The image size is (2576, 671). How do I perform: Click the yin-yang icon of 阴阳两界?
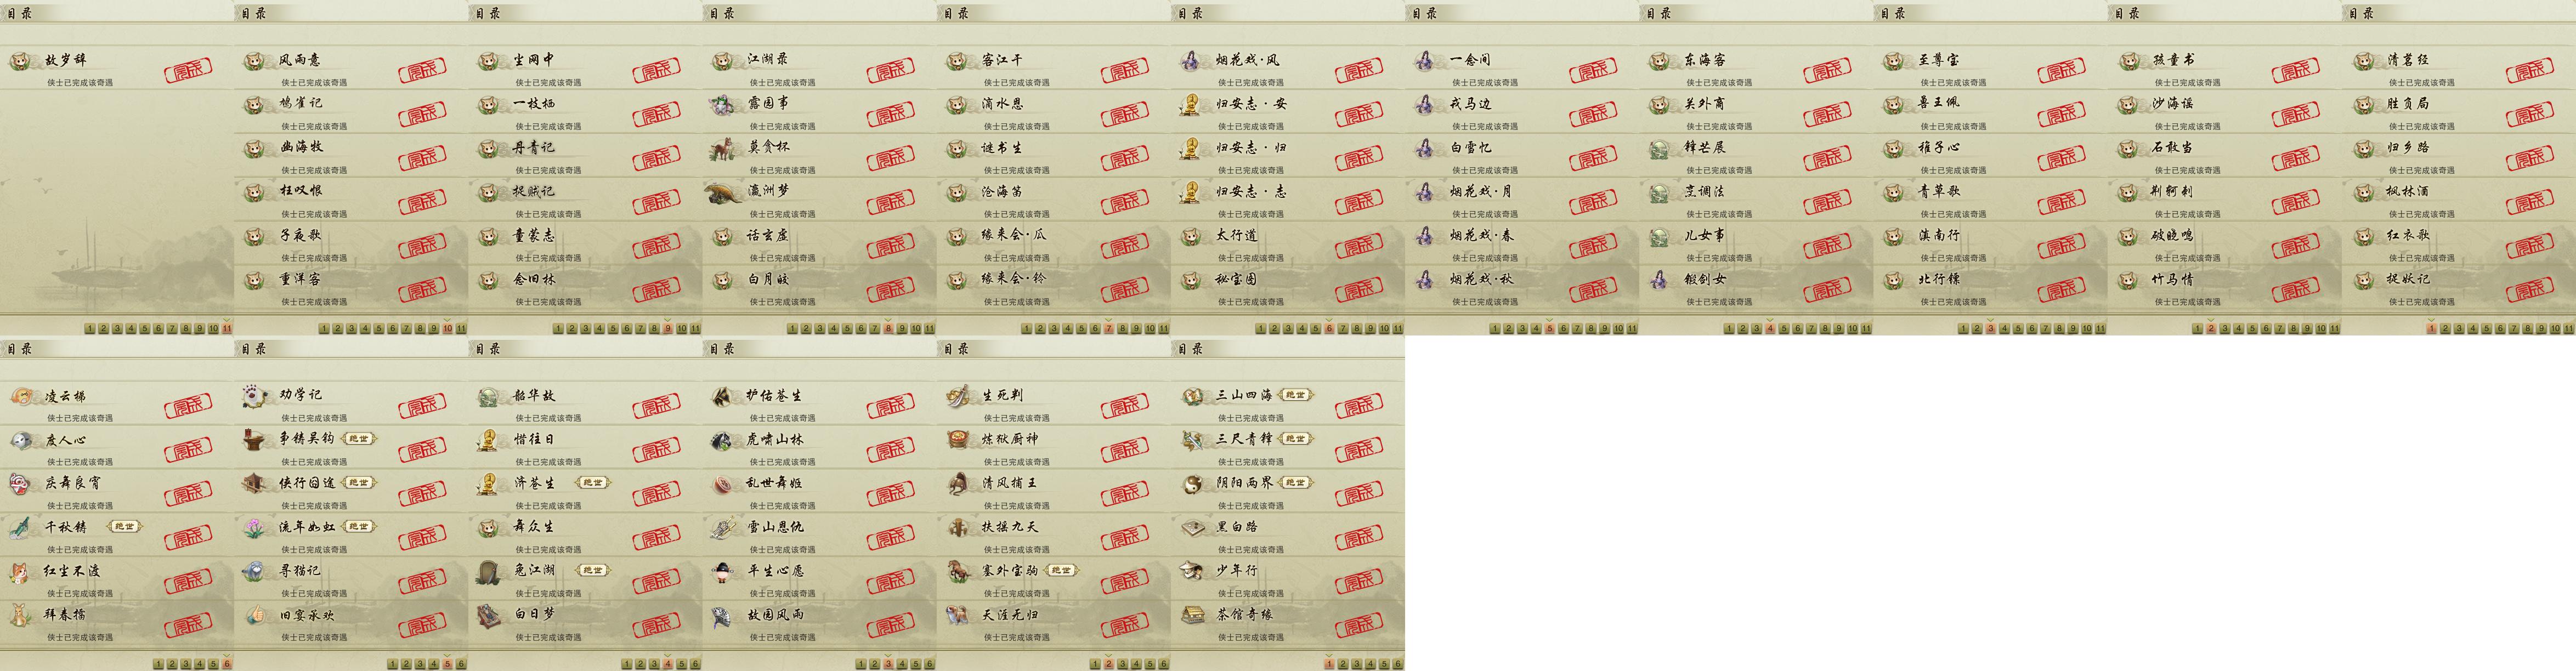1191,484
